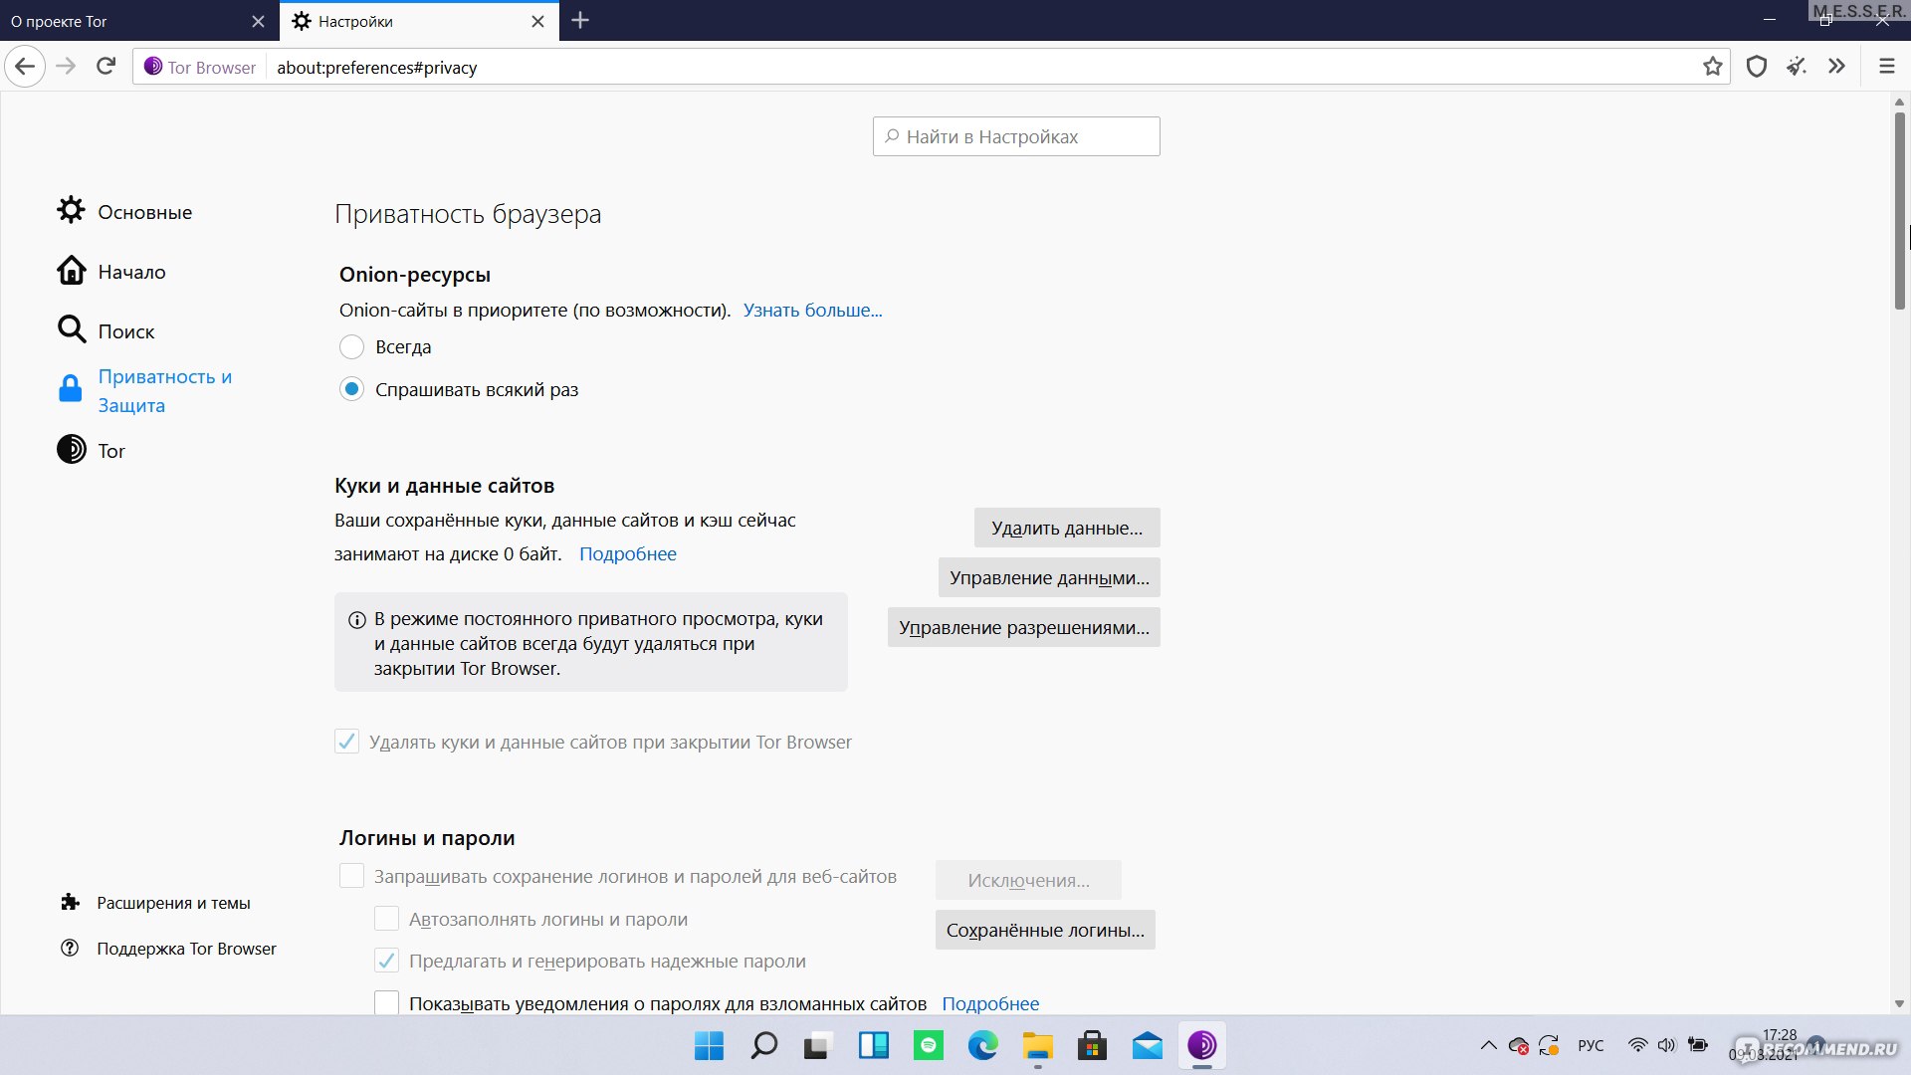Click Управление разрешениями expander button
Viewport: 1911px width, 1075px height.
1024,626
